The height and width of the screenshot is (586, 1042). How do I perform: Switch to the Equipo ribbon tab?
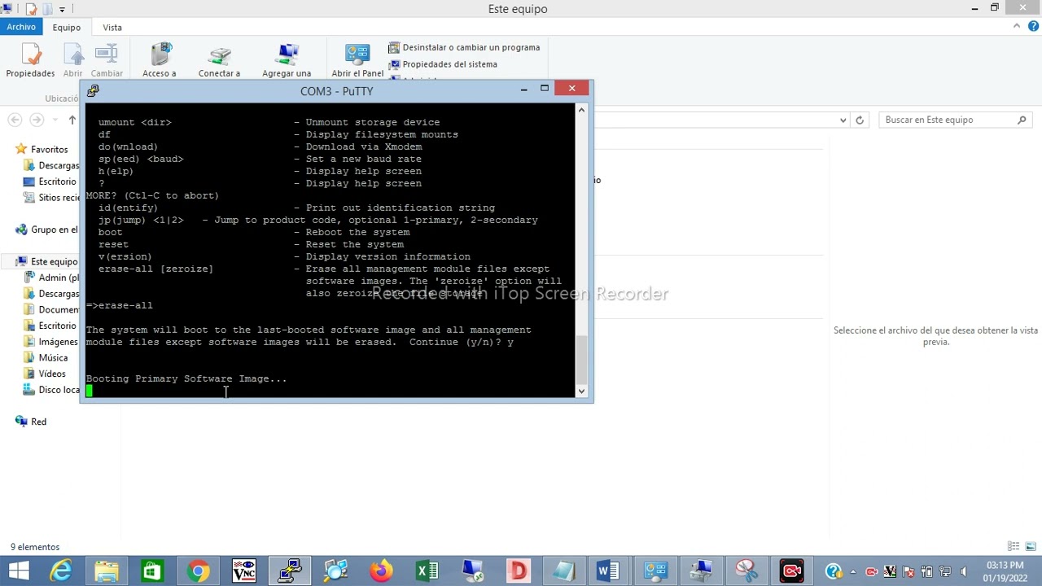point(67,28)
